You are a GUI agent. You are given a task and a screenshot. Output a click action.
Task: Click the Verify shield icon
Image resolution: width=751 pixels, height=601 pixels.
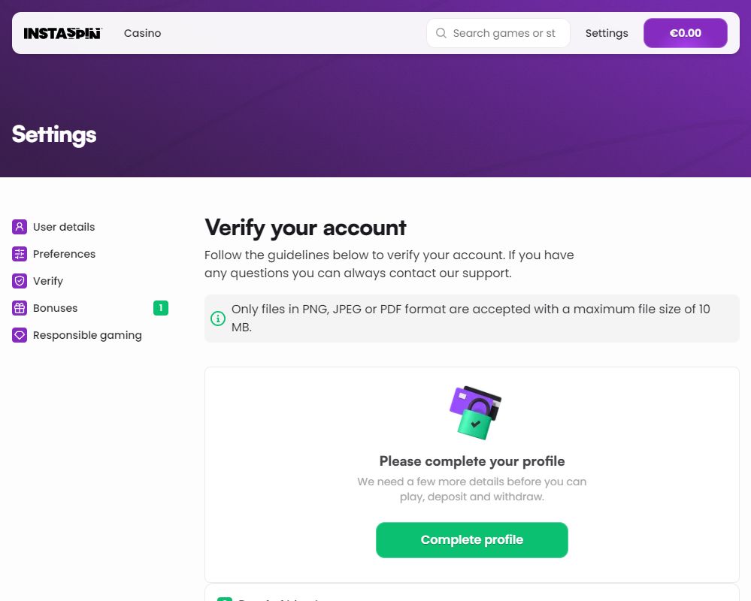(x=20, y=281)
